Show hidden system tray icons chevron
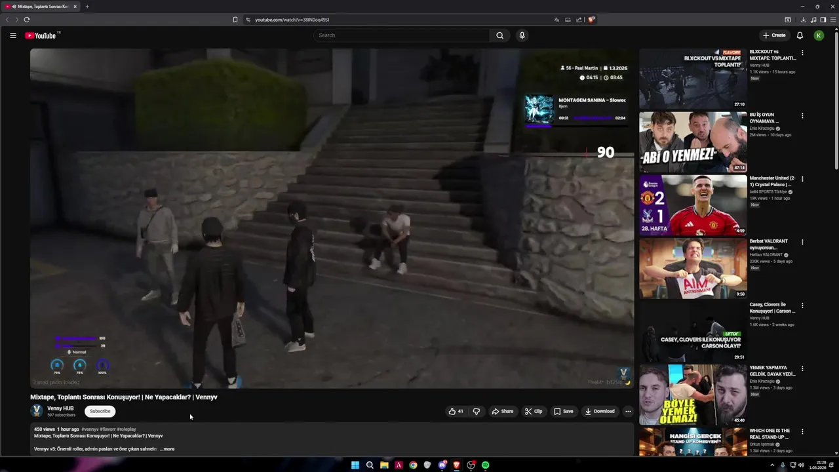This screenshot has height=472, width=839. (772, 465)
